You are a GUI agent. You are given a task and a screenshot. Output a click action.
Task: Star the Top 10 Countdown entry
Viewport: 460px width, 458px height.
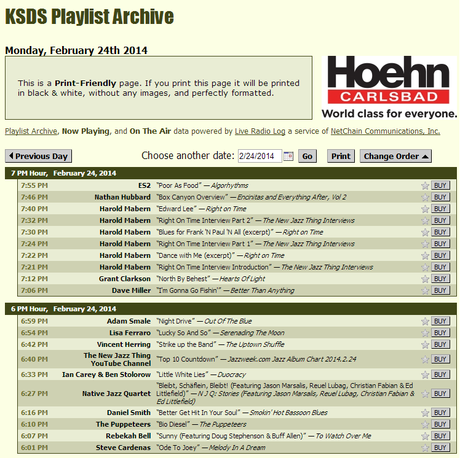(425, 360)
